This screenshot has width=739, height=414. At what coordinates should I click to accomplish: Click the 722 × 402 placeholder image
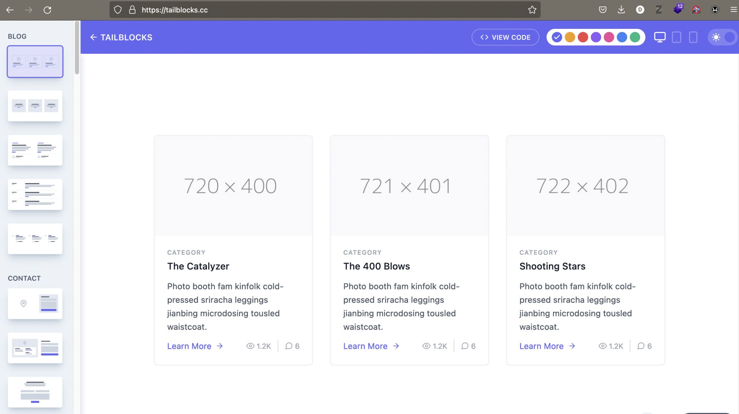585,185
